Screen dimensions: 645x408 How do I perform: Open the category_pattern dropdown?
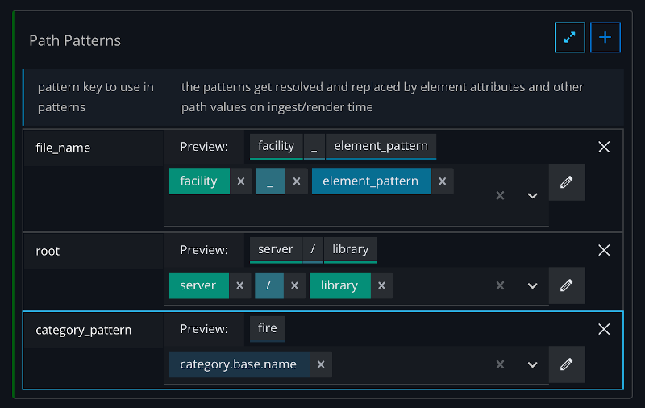pos(532,364)
